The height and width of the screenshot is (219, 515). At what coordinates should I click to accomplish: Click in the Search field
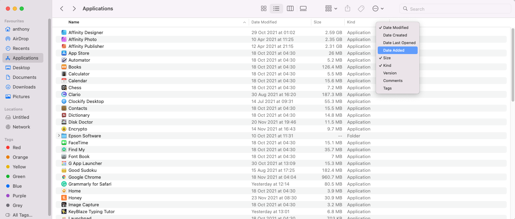455,9
